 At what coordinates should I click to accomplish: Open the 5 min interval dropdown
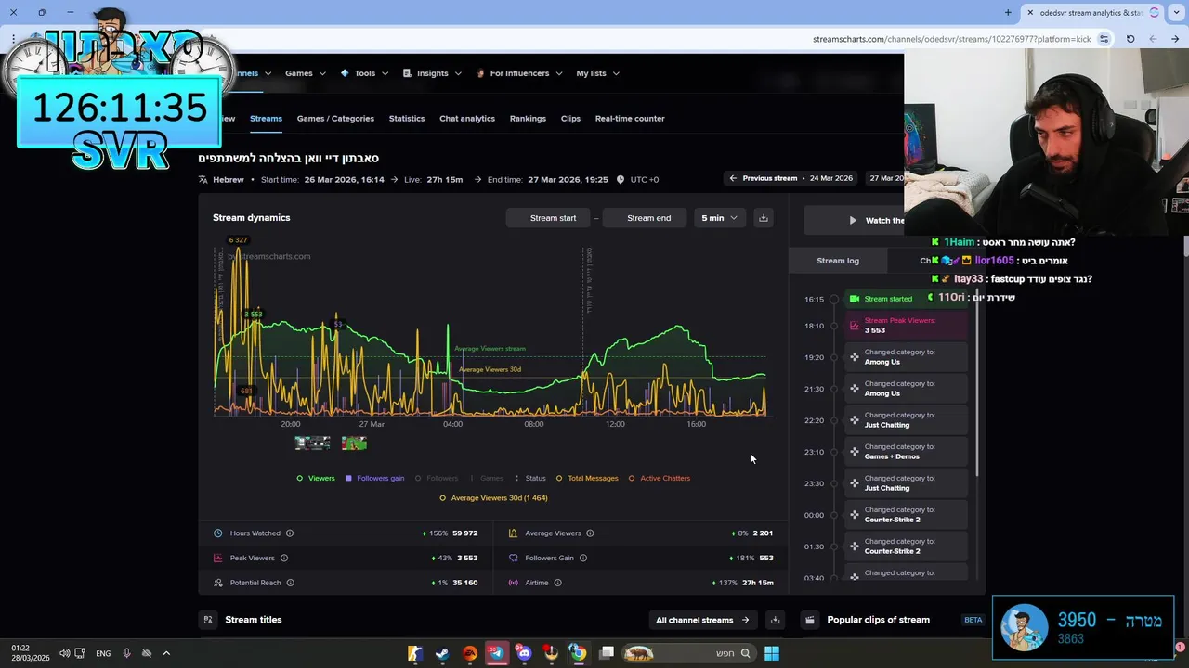[x=719, y=218]
